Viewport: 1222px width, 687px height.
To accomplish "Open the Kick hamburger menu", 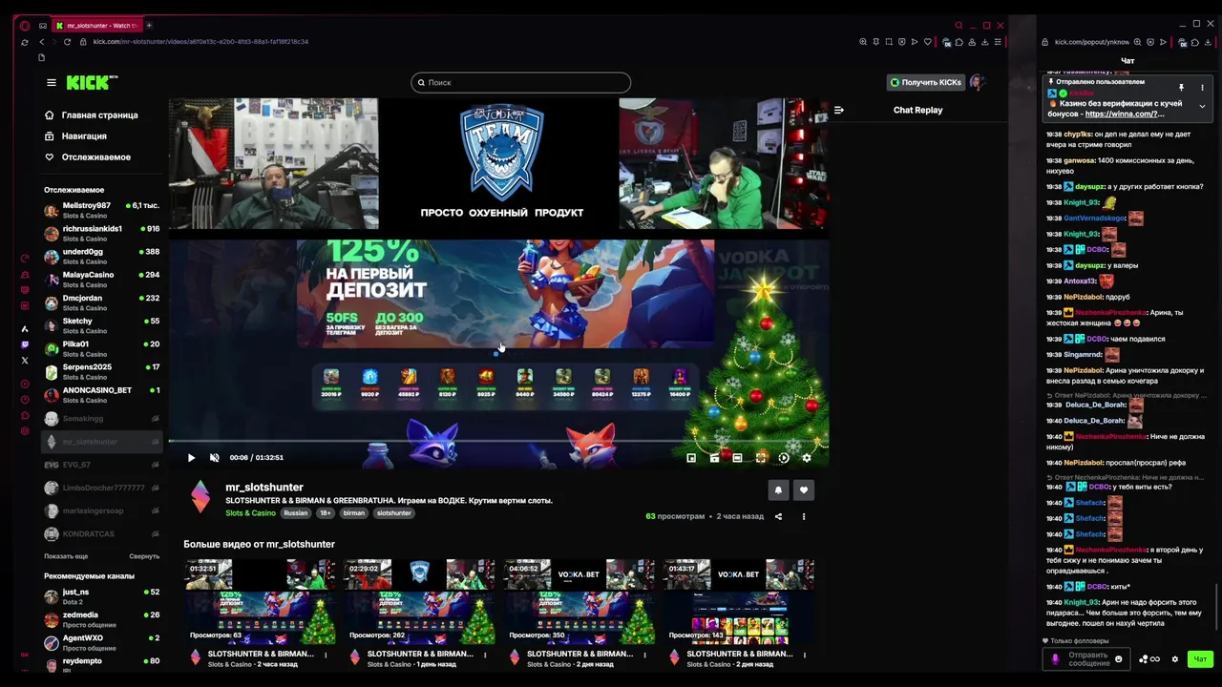I will [52, 82].
